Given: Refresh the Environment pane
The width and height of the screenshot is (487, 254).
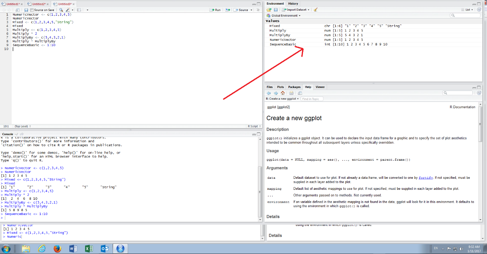Looking at the screenshot, I should click(479, 10).
